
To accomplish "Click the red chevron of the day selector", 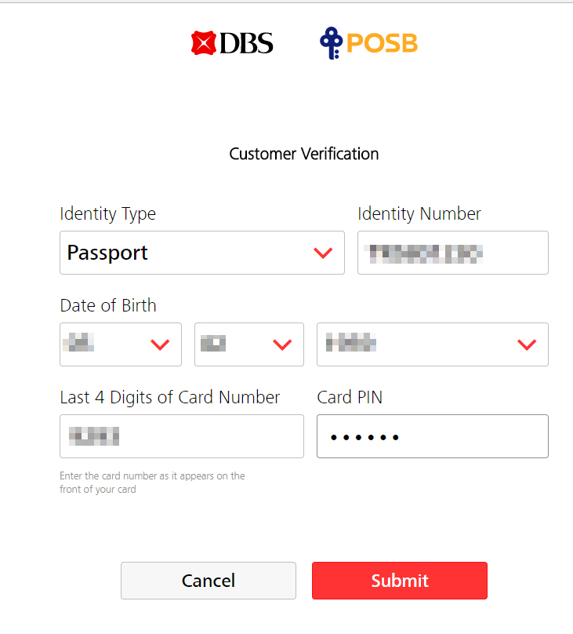I will point(160,344).
